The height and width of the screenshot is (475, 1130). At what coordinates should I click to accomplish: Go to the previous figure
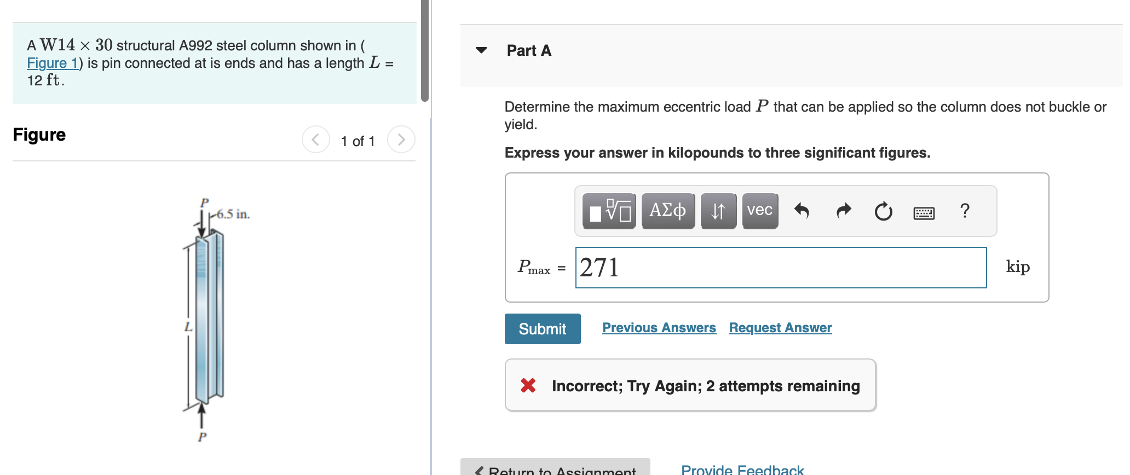[x=315, y=140]
